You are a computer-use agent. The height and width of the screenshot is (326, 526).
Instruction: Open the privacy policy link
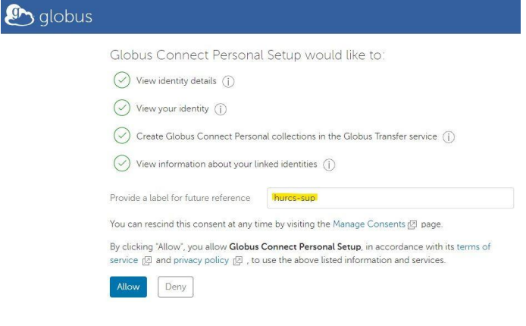point(201,260)
